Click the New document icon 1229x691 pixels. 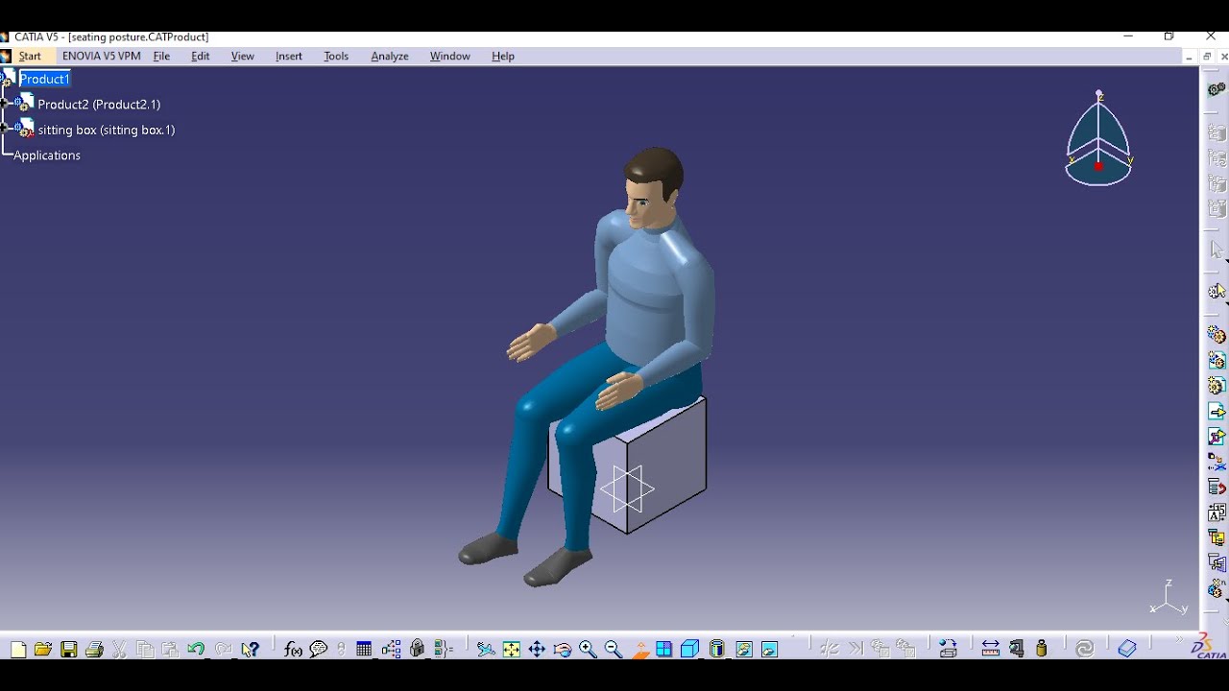click(18, 650)
